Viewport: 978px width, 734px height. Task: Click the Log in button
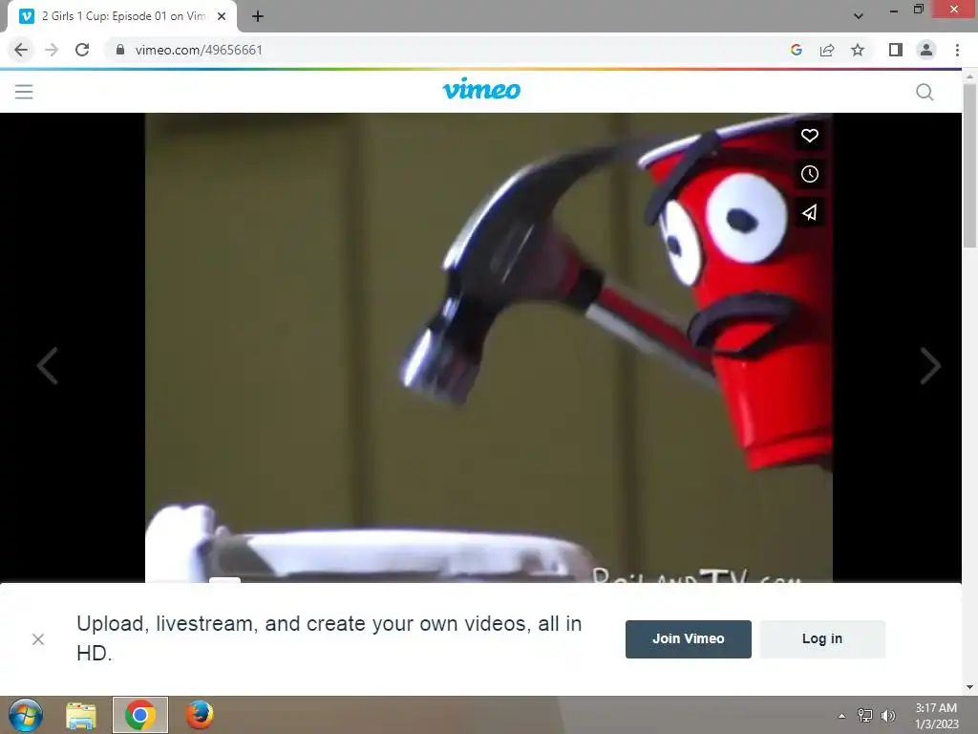822,638
